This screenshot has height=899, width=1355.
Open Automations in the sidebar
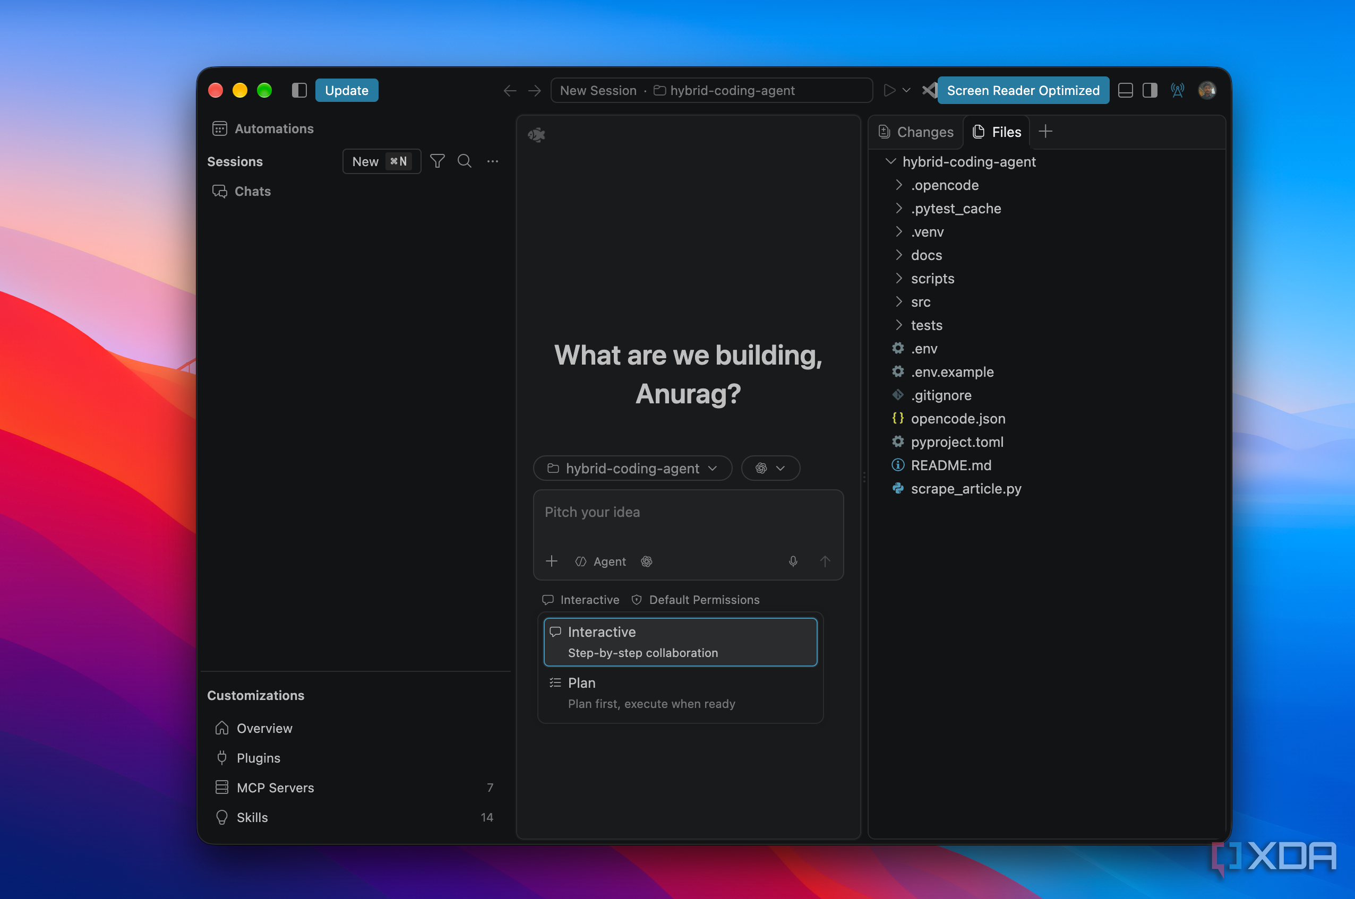(263, 128)
